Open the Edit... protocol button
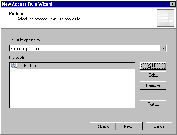Image resolution: width=177 pixels, height=135 pixels. pyautogui.click(x=153, y=75)
